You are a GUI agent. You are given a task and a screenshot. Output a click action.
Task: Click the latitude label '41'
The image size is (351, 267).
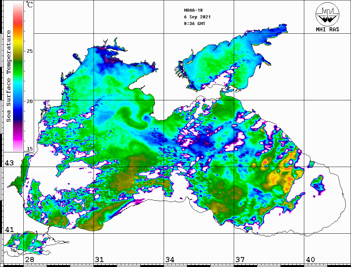tap(9, 230)
